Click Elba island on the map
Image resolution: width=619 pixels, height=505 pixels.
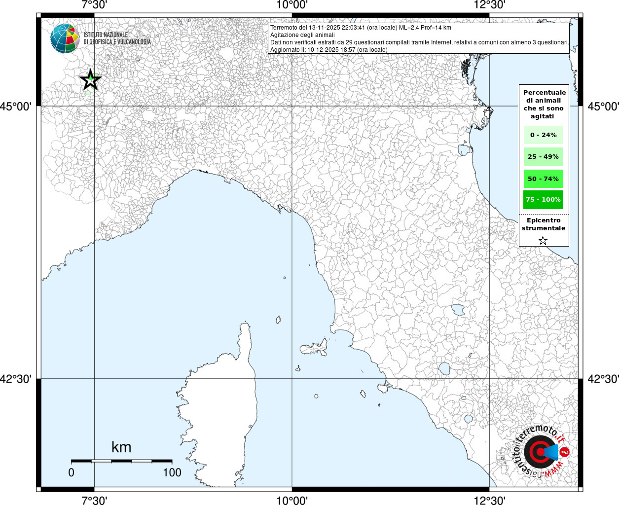pyautogui.click(x=314, y=347)
